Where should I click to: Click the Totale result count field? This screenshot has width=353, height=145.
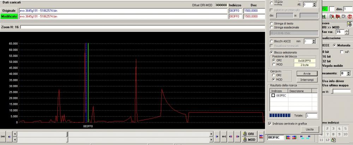tap(312, 115)
